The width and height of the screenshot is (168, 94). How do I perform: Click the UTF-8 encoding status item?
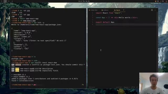(133, 87)
